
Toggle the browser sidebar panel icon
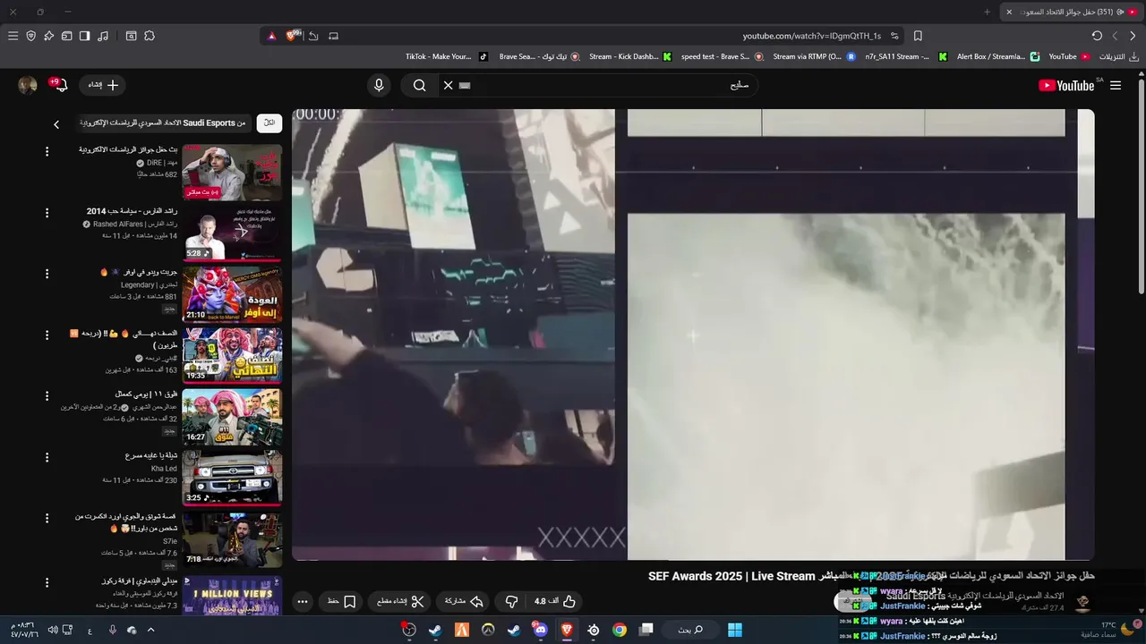(x=84, y=36)
